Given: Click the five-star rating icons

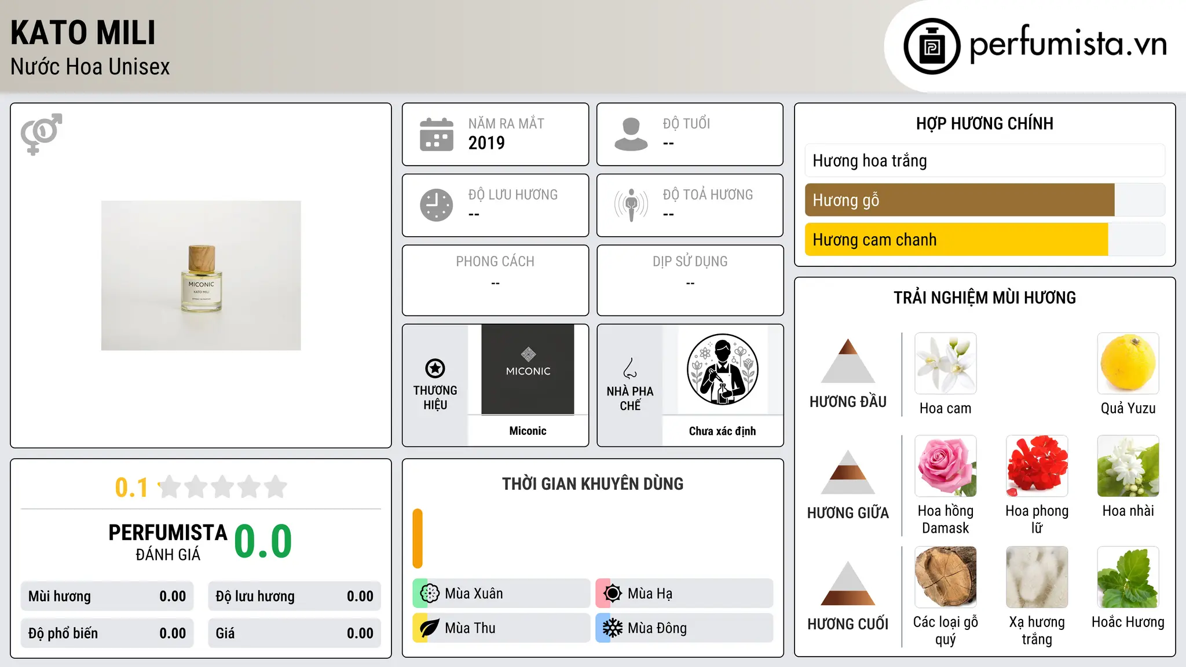Looking at the screenshot, I should [223, 487].
